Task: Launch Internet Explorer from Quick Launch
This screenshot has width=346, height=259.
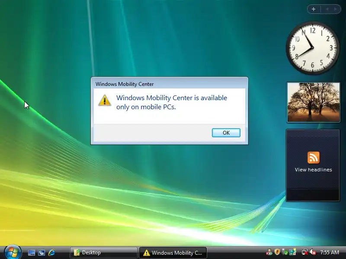Action: pyautogui.click(x=51, y=253)
